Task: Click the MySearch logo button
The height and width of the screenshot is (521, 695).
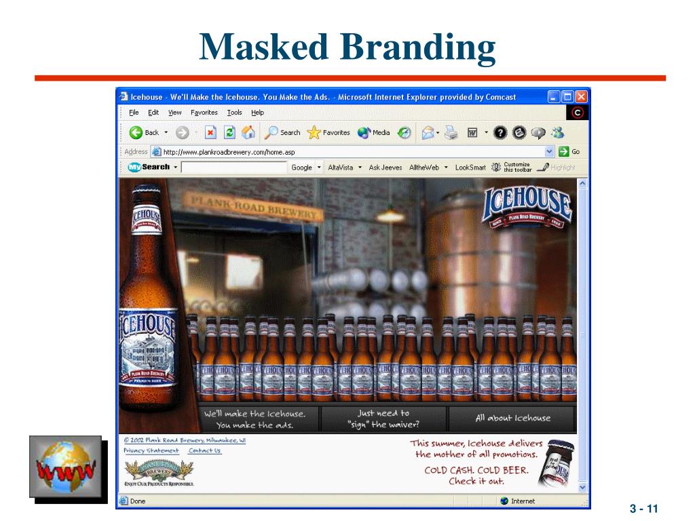Action: pyautogui.click(x=149, y=167)
